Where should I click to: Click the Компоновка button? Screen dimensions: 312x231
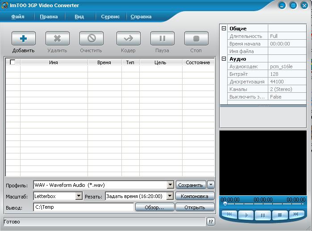pos(195,196)
